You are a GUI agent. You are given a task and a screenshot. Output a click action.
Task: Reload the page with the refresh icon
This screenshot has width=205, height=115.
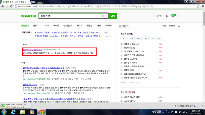(11, 6)
